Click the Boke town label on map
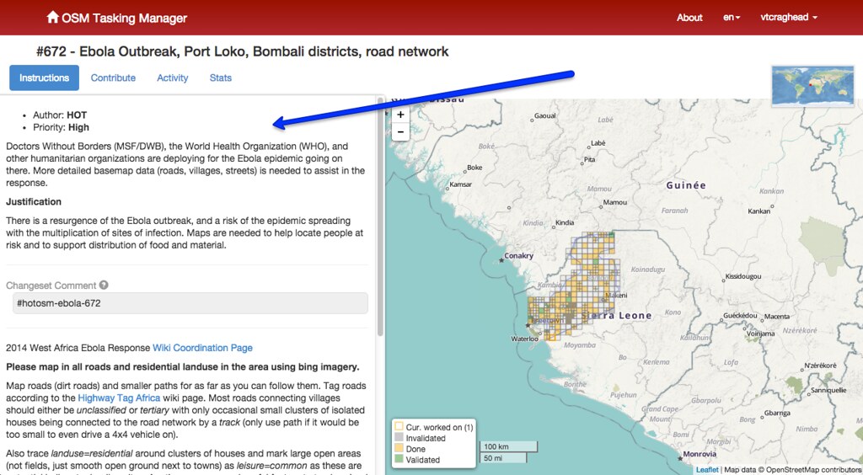 (474, 168)
